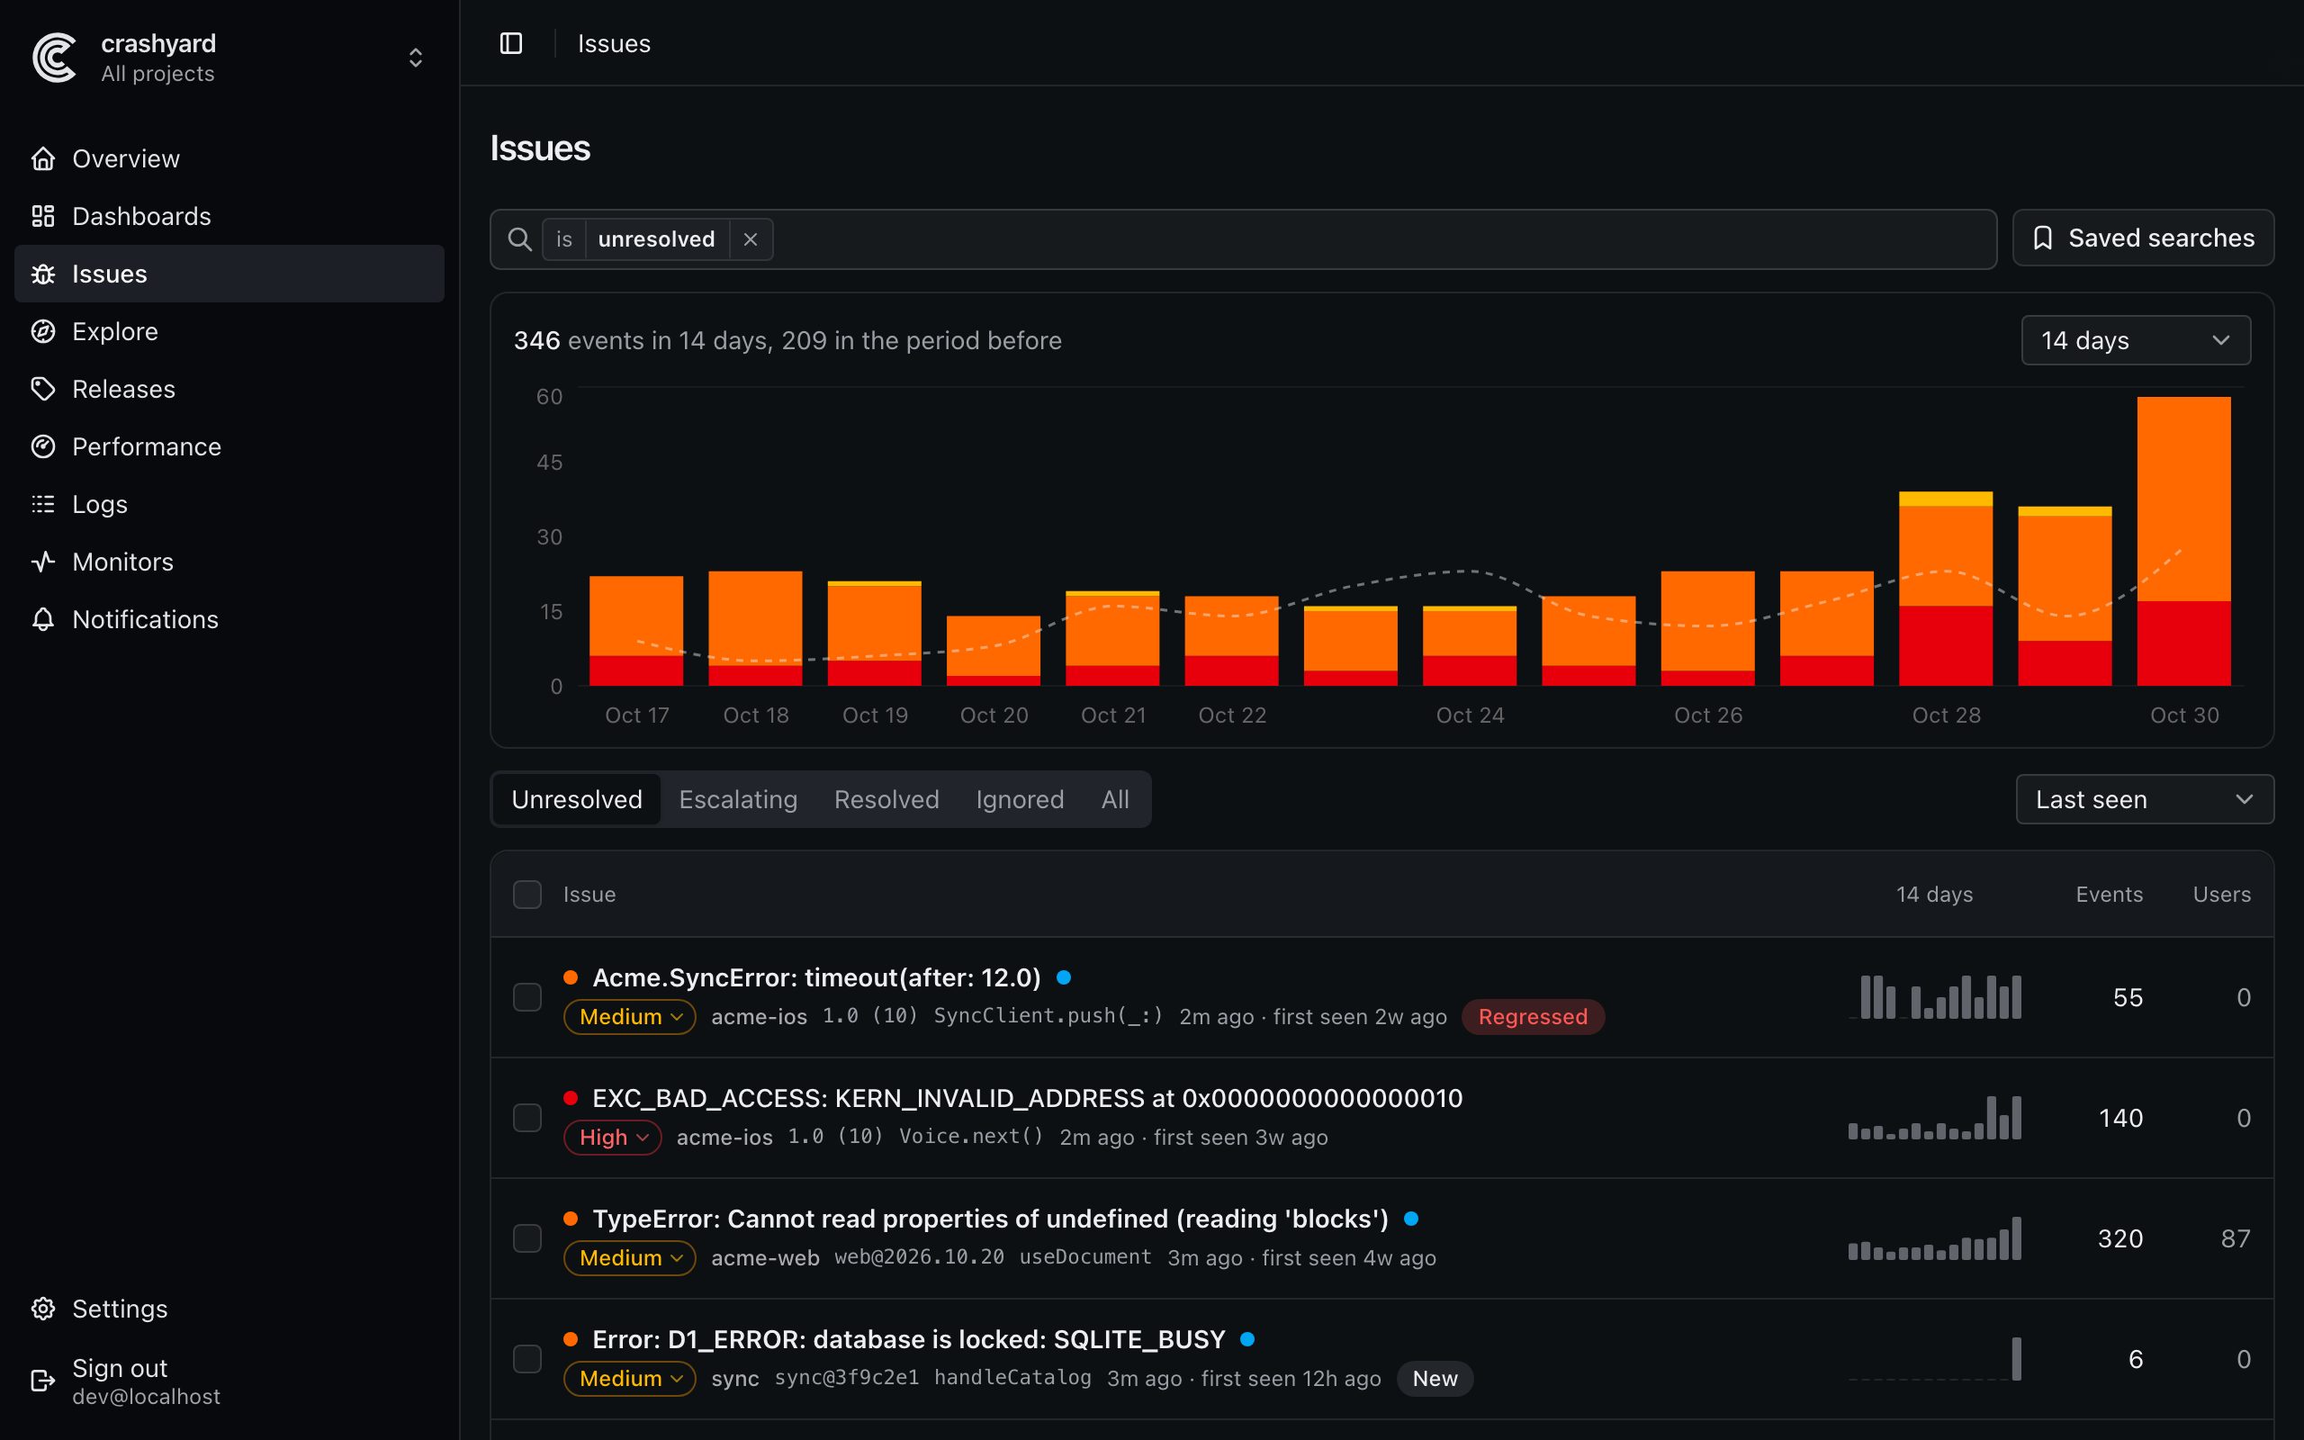
Task: Click the TypeError 14-day sparkline
Action: (1933, 1238)
